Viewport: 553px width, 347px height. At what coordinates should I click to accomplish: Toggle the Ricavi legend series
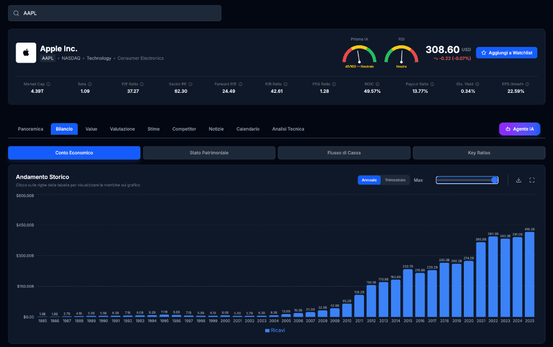275,330
